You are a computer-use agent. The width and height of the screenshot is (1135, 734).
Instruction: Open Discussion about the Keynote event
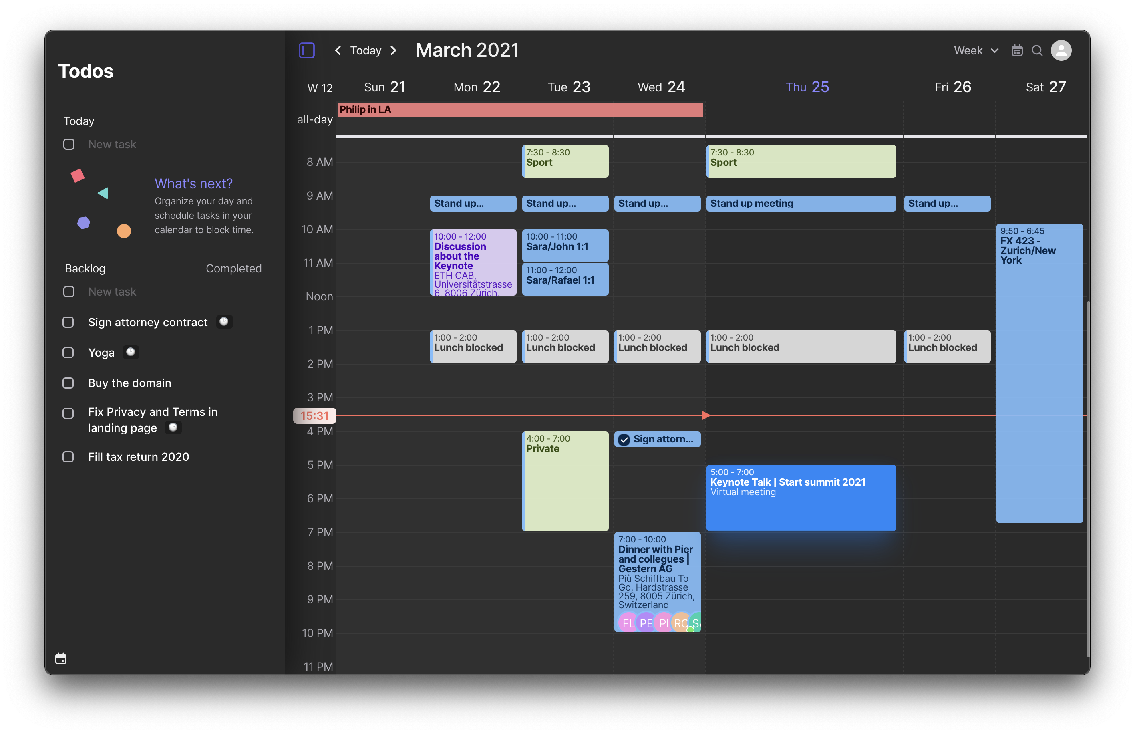473,262
